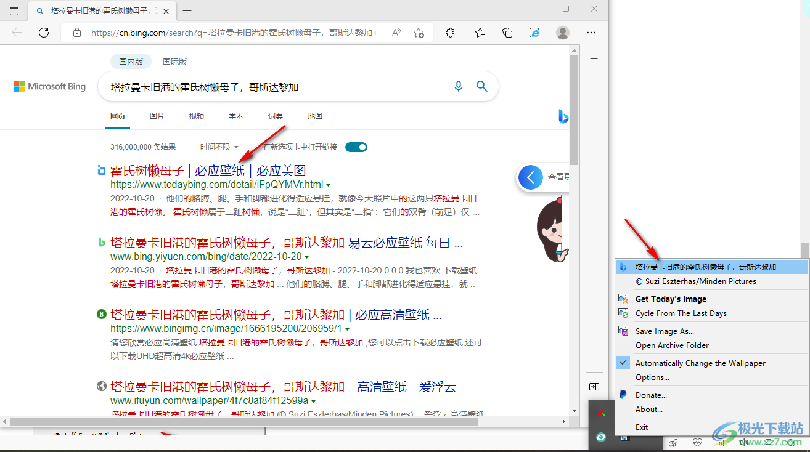
Task: Refresh the current page
Action: click(44, 33)
